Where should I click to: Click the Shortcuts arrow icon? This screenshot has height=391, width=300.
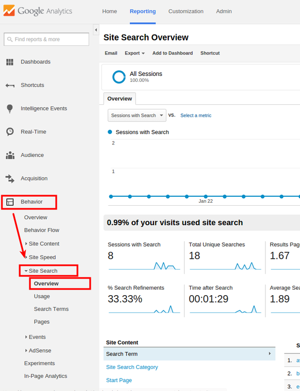pyautogui.click(x=9, y=85)
